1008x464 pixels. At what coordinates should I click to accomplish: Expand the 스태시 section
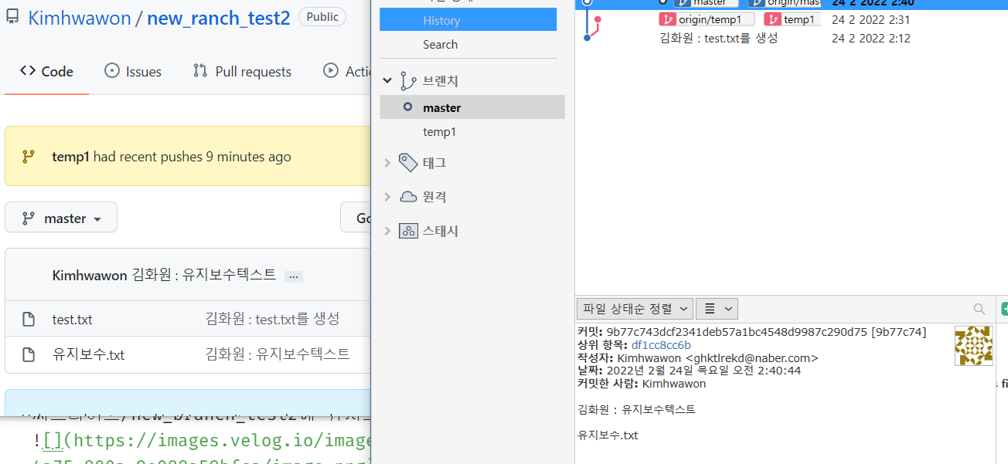coord(387,231)
